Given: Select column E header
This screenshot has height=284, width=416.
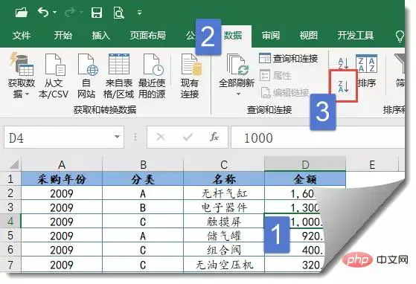Looking at the screenshot, I should [x=372, y=164].
